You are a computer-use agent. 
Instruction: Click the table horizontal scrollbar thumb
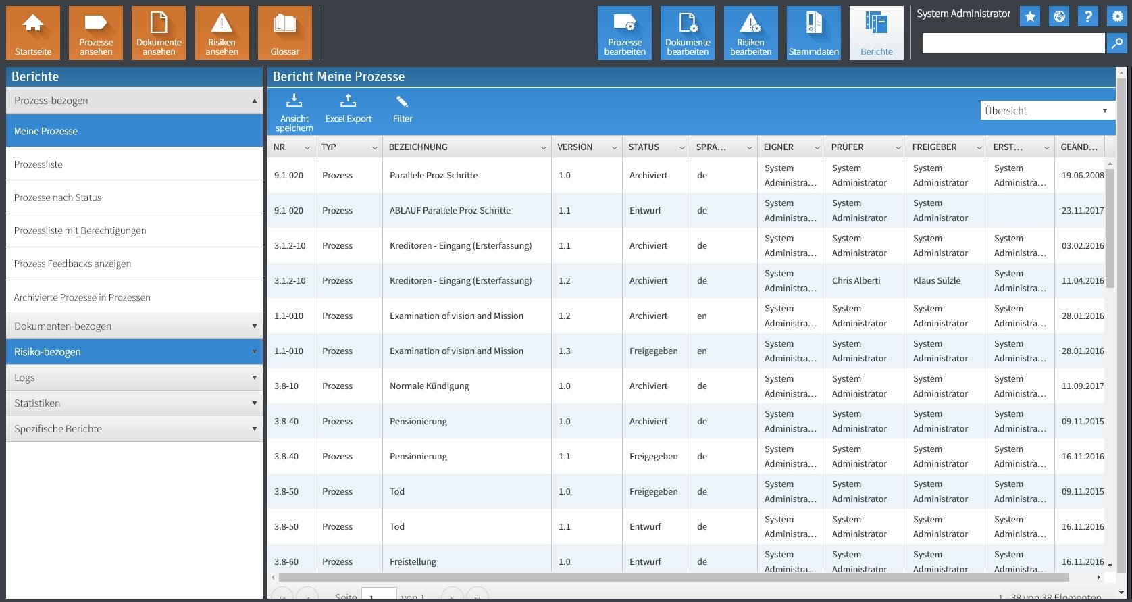pos(674,577)
